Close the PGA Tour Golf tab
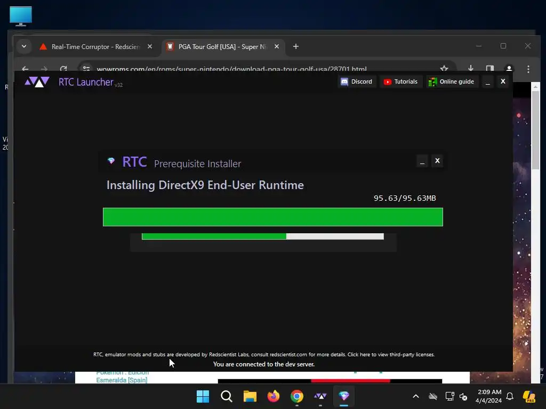 [277, 46]
